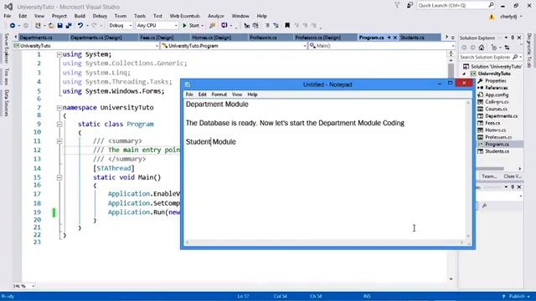Select Fees.cs in Solution Explorer

(x=492, y=123)
